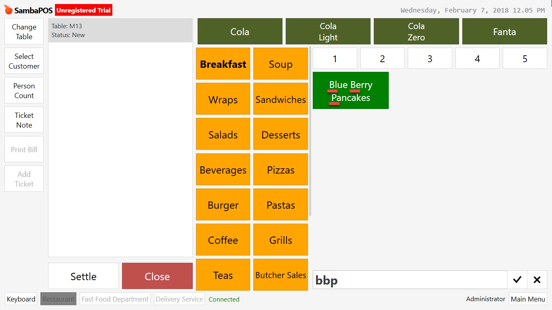This screenshot has width=552, height=310.
Task: Set order quantity to 3
Action: (x=430, y=58)
